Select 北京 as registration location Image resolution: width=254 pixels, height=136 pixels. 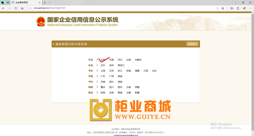tap(103, 60)
